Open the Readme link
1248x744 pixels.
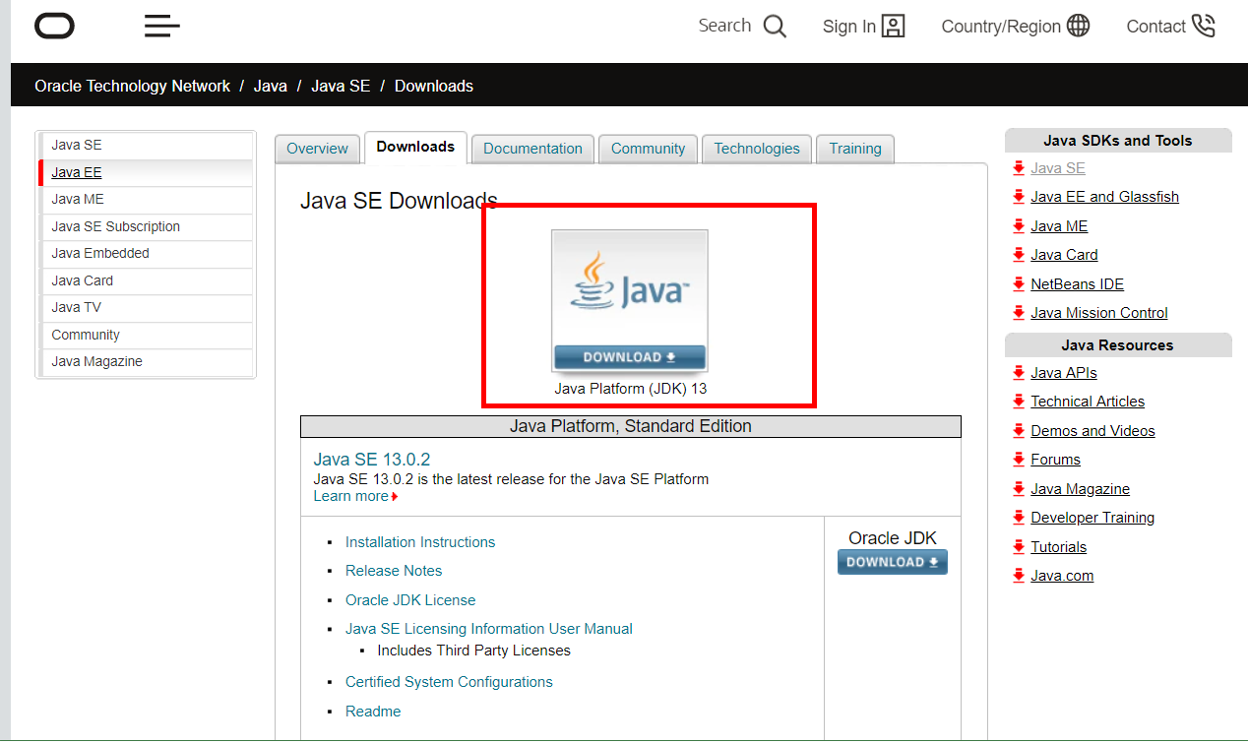373,712
